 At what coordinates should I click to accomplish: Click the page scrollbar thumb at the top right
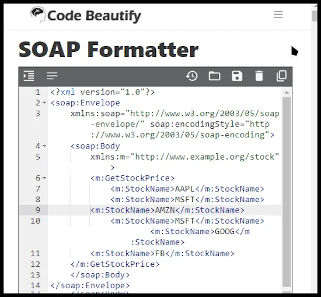pyautogui.click(x=315, y=15)
